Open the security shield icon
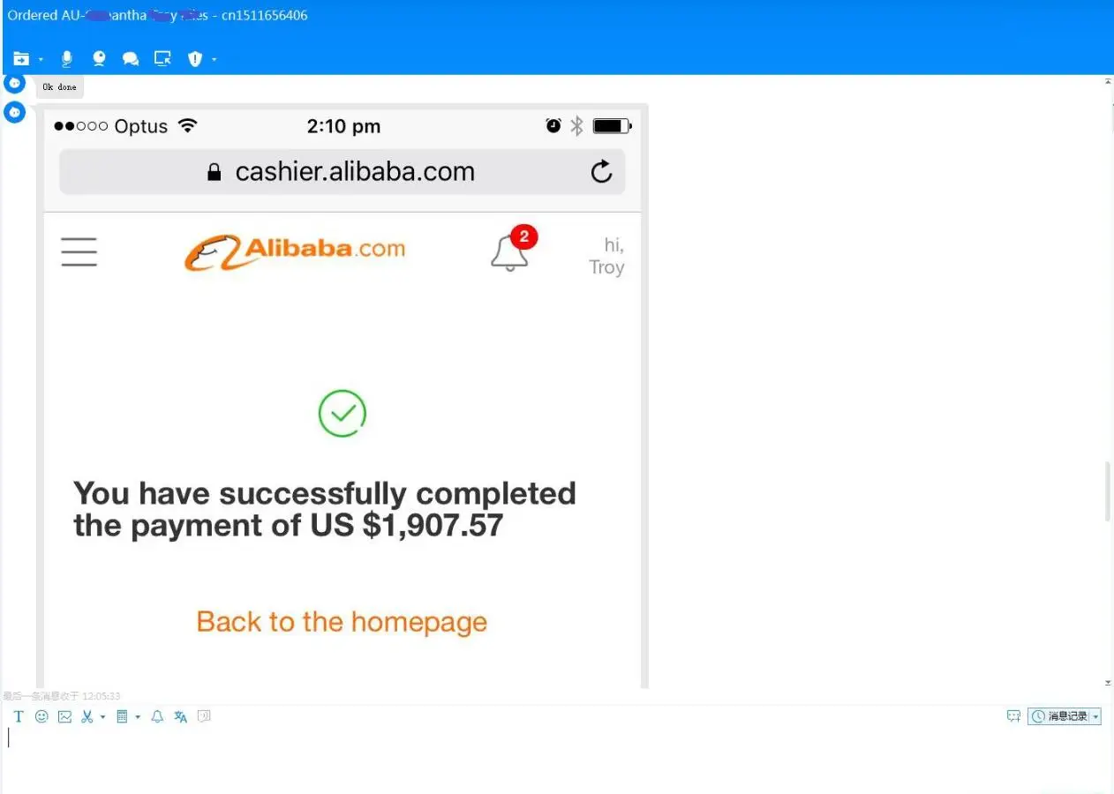The image size is (1114, 794). point(195,59)
